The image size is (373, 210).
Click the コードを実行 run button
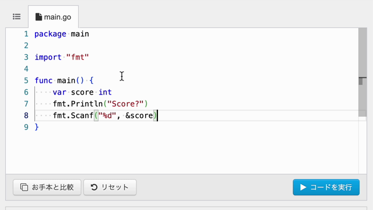[x=326, y=187]
